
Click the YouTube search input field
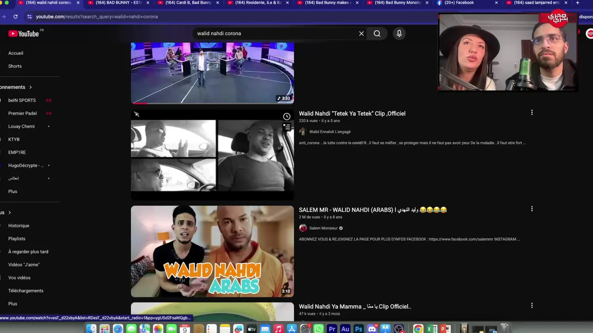276,33
